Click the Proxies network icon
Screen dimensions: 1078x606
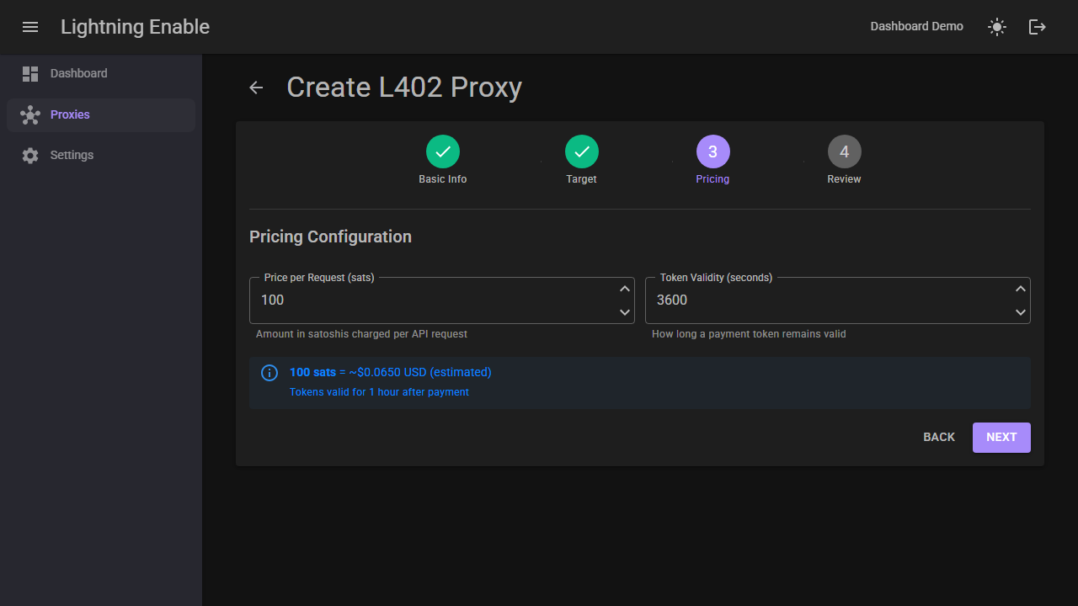click(30, 114)
